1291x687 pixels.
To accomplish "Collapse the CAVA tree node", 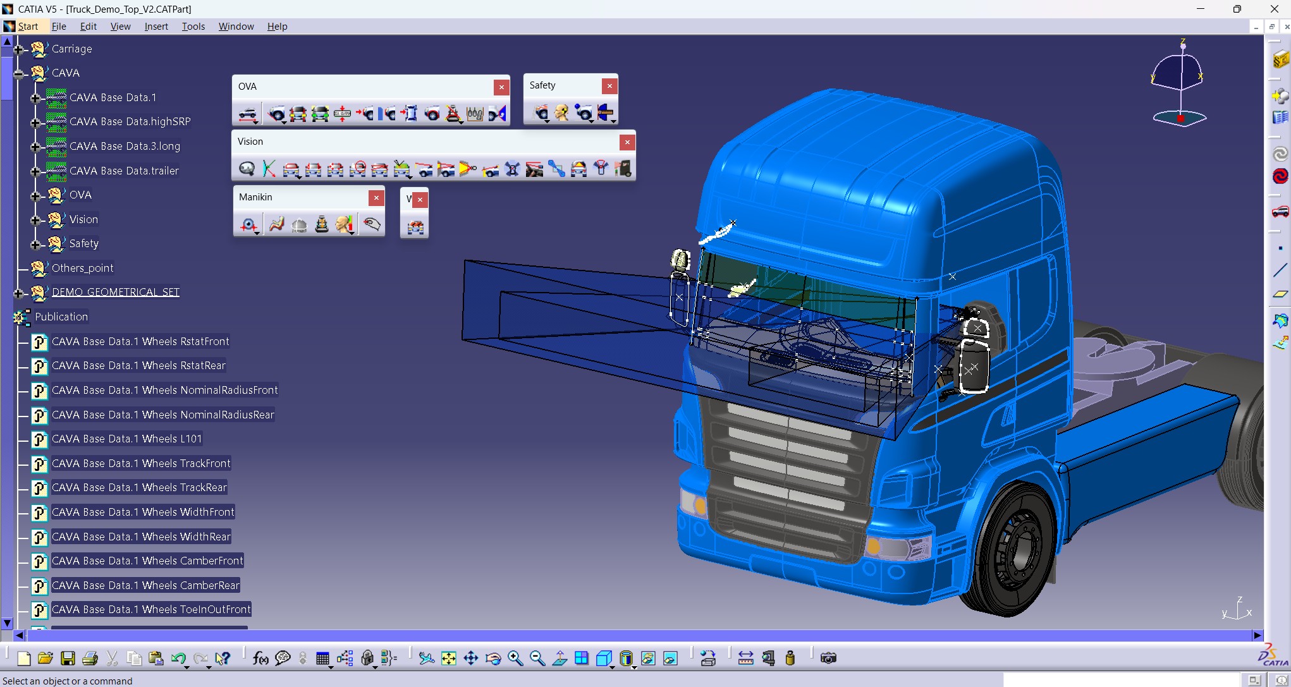I will [18, 74].
